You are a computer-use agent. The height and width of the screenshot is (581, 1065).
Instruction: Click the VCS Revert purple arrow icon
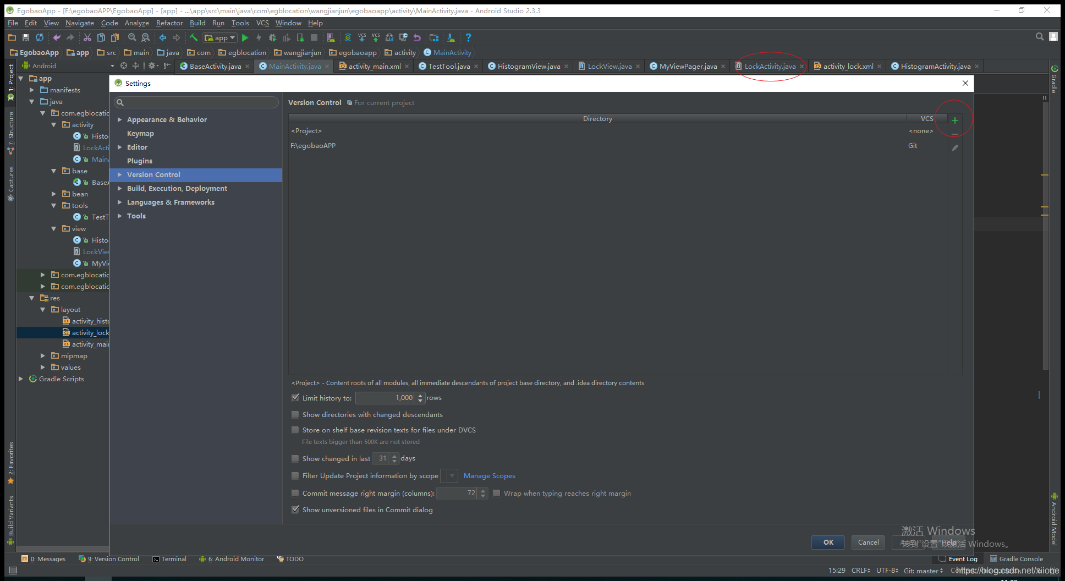click(417, 37)
